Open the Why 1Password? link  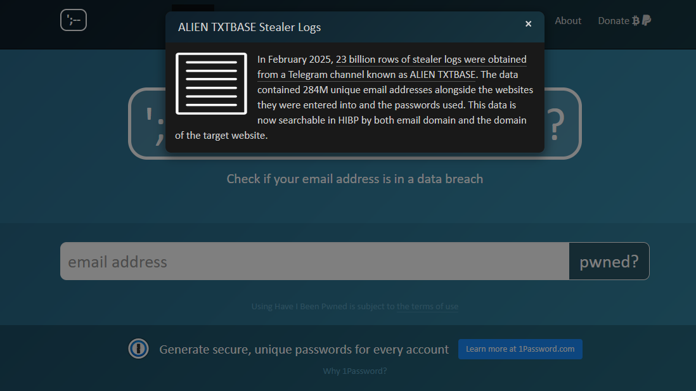(x=354, y=371)
